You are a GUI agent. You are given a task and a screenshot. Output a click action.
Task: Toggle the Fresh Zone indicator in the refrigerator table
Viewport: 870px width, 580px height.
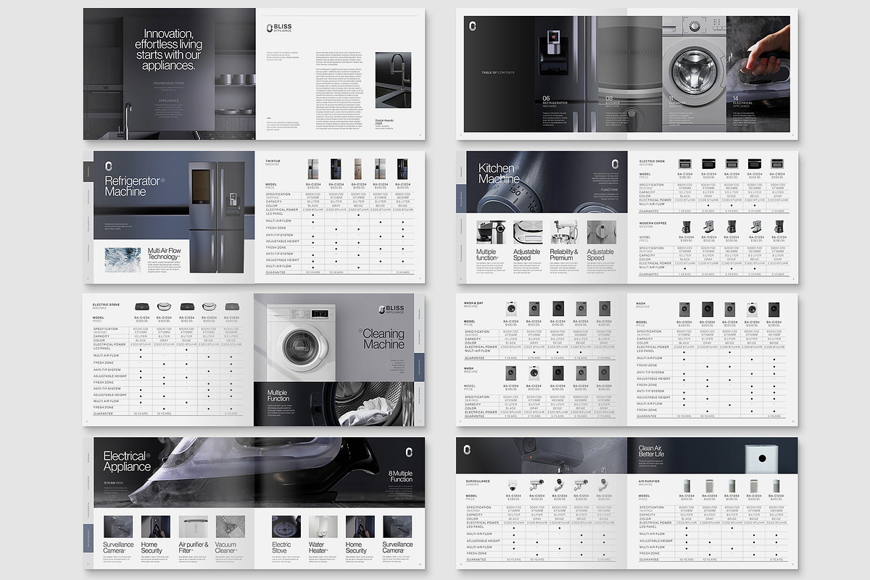pyautogui.click(x=337, y=229)
